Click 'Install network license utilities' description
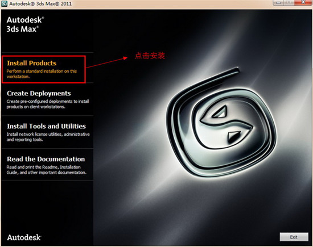 pyautogui.click(x=48, y=137)
